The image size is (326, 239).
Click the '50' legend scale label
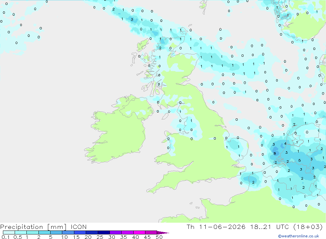tap(159, 237)
